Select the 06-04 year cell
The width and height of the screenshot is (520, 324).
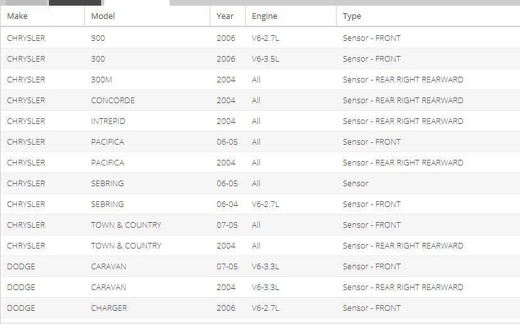click(x=227, y=204)
